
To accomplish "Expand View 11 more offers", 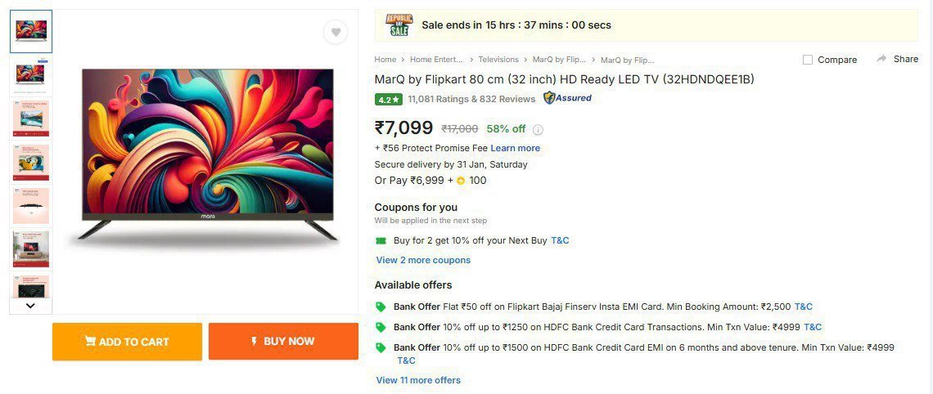I will 418,380.
